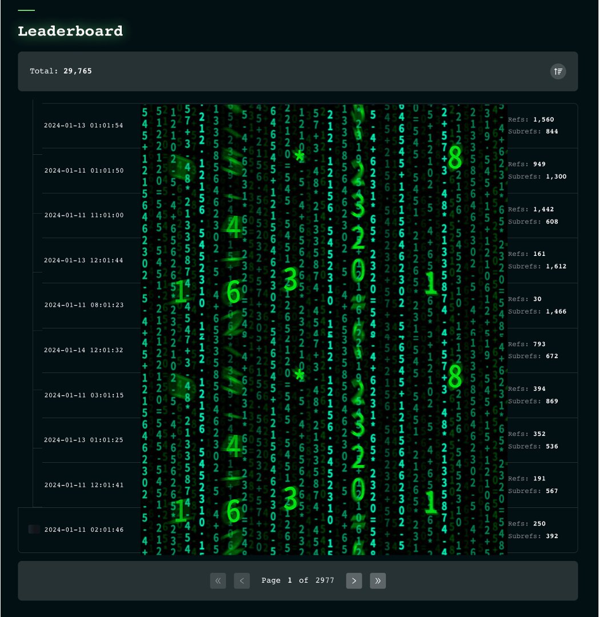Jump to the last page
This screenshot has height=617, width=599.
tap(378, 580)
